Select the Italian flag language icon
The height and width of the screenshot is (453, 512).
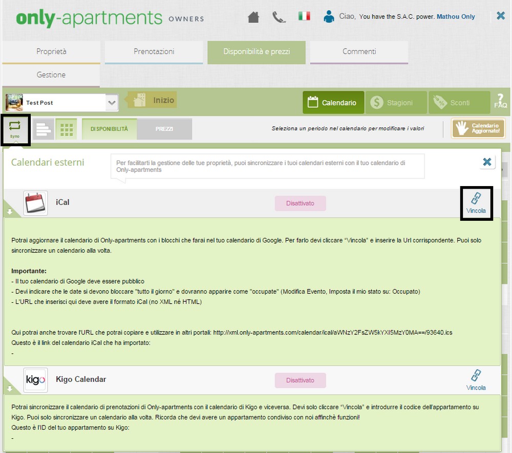click(x=304, y=16)
